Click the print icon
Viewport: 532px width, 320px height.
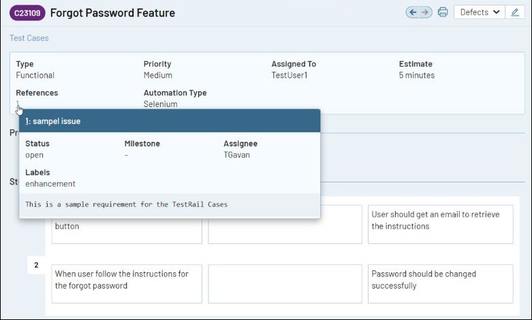click(443, 12)
